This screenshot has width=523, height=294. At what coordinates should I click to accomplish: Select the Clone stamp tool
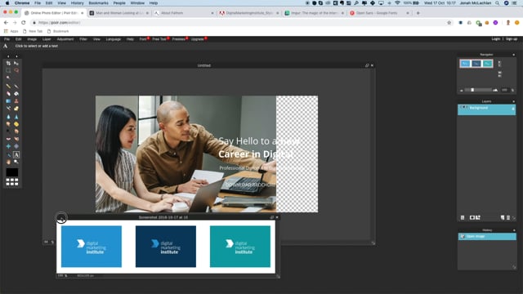[x=16, y=101]
